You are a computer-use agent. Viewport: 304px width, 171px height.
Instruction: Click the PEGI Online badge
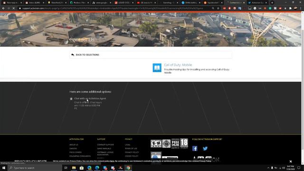coord(175,143)
